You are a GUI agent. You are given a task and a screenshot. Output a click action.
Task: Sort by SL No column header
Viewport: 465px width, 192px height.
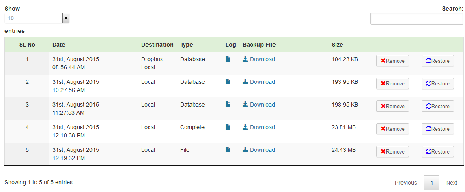(x=27, y=45)
